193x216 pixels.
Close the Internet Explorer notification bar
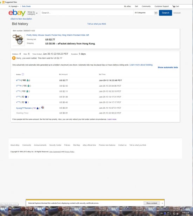click(162, 203)
